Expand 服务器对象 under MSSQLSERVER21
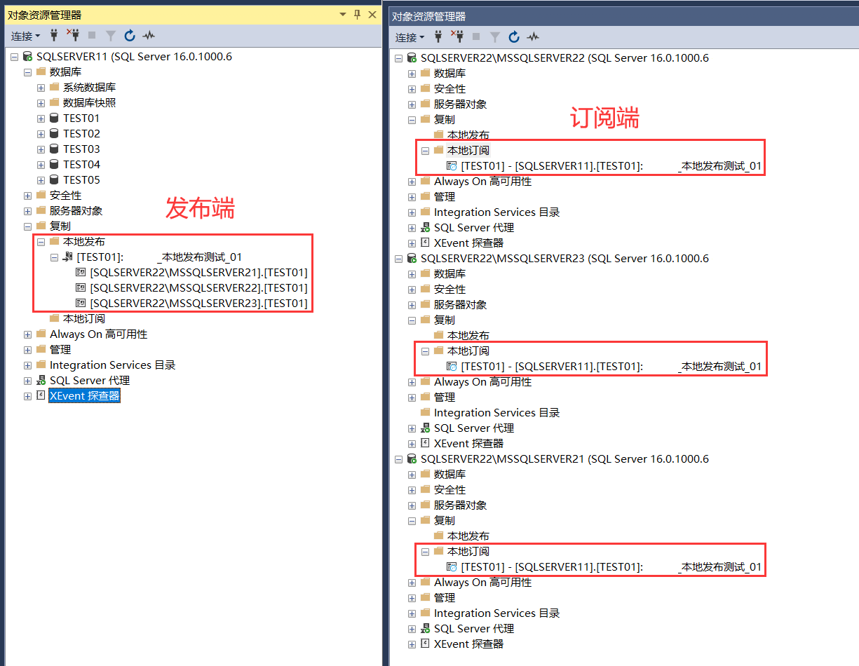 tap(412, 505)
